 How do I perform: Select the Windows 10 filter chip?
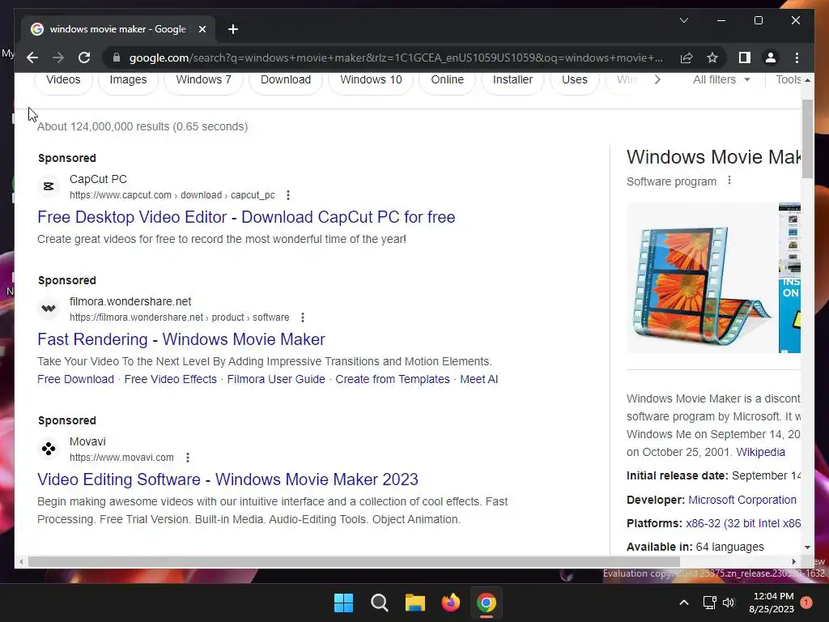click(x=371, y=79)
